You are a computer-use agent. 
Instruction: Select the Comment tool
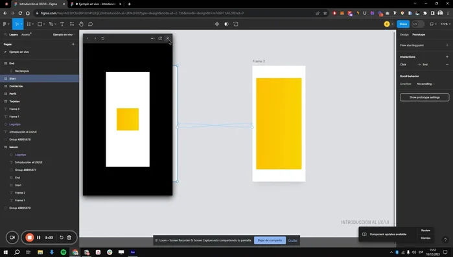click(91, 24)
